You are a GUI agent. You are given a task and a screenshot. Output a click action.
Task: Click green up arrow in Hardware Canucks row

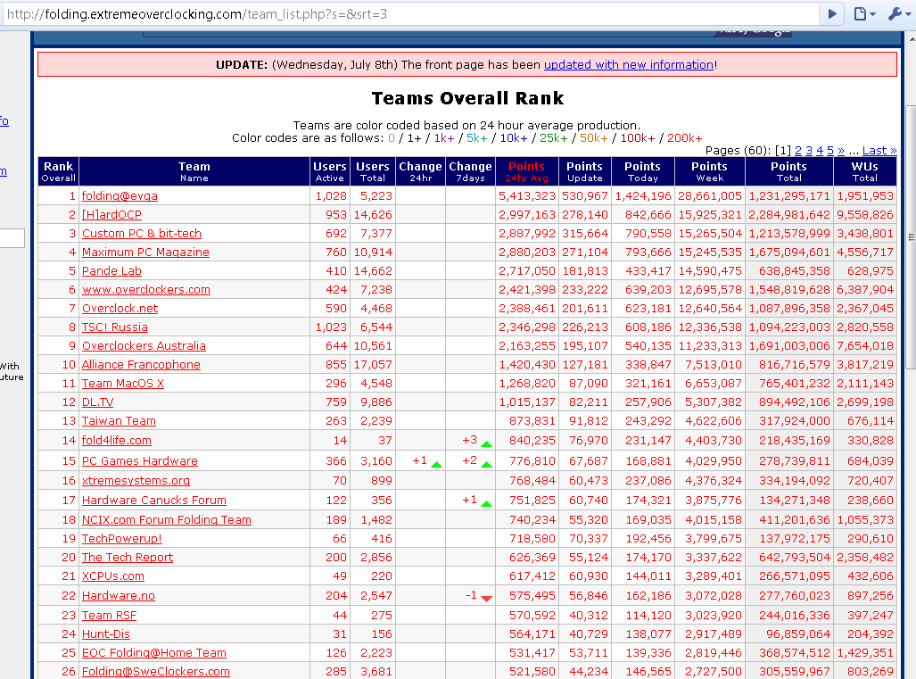click(x=486, y=504)
